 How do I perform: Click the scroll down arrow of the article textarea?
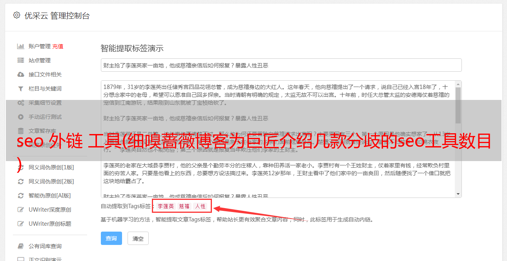(x=458, y=194)
